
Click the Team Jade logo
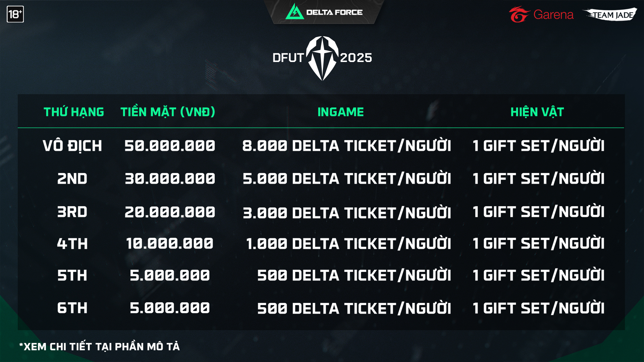click(x=610, y=15)
